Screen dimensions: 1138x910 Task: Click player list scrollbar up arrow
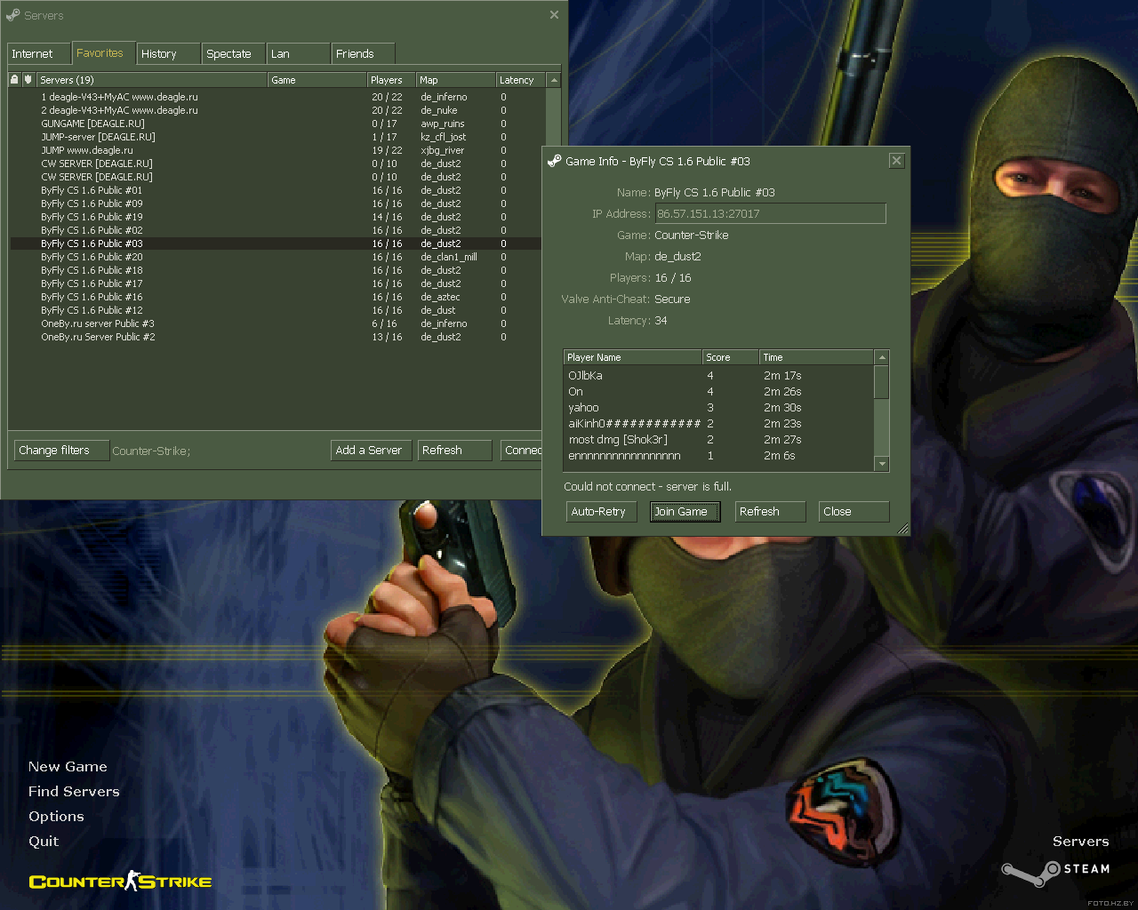(882, 357)
